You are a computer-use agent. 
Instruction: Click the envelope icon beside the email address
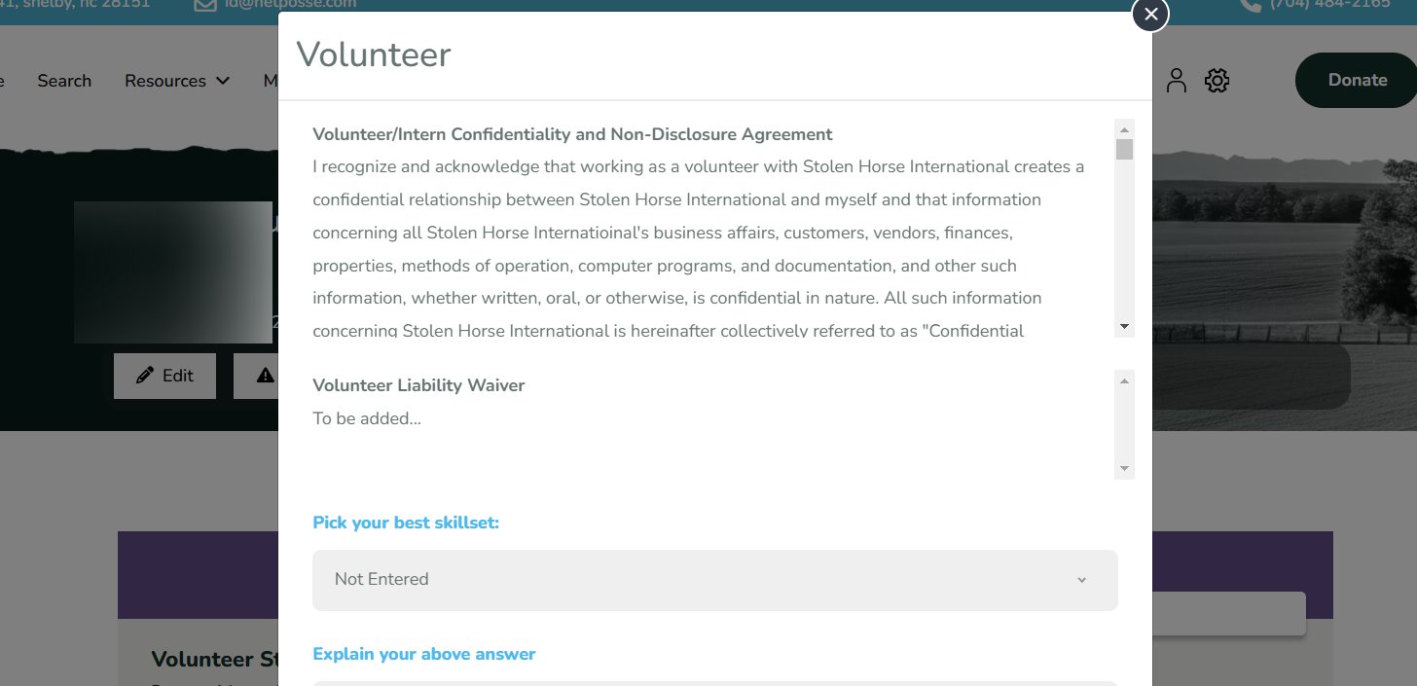click(x=205, y=5)
